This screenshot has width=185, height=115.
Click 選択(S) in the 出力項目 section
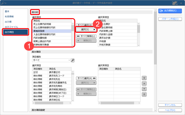click(86, 83)
